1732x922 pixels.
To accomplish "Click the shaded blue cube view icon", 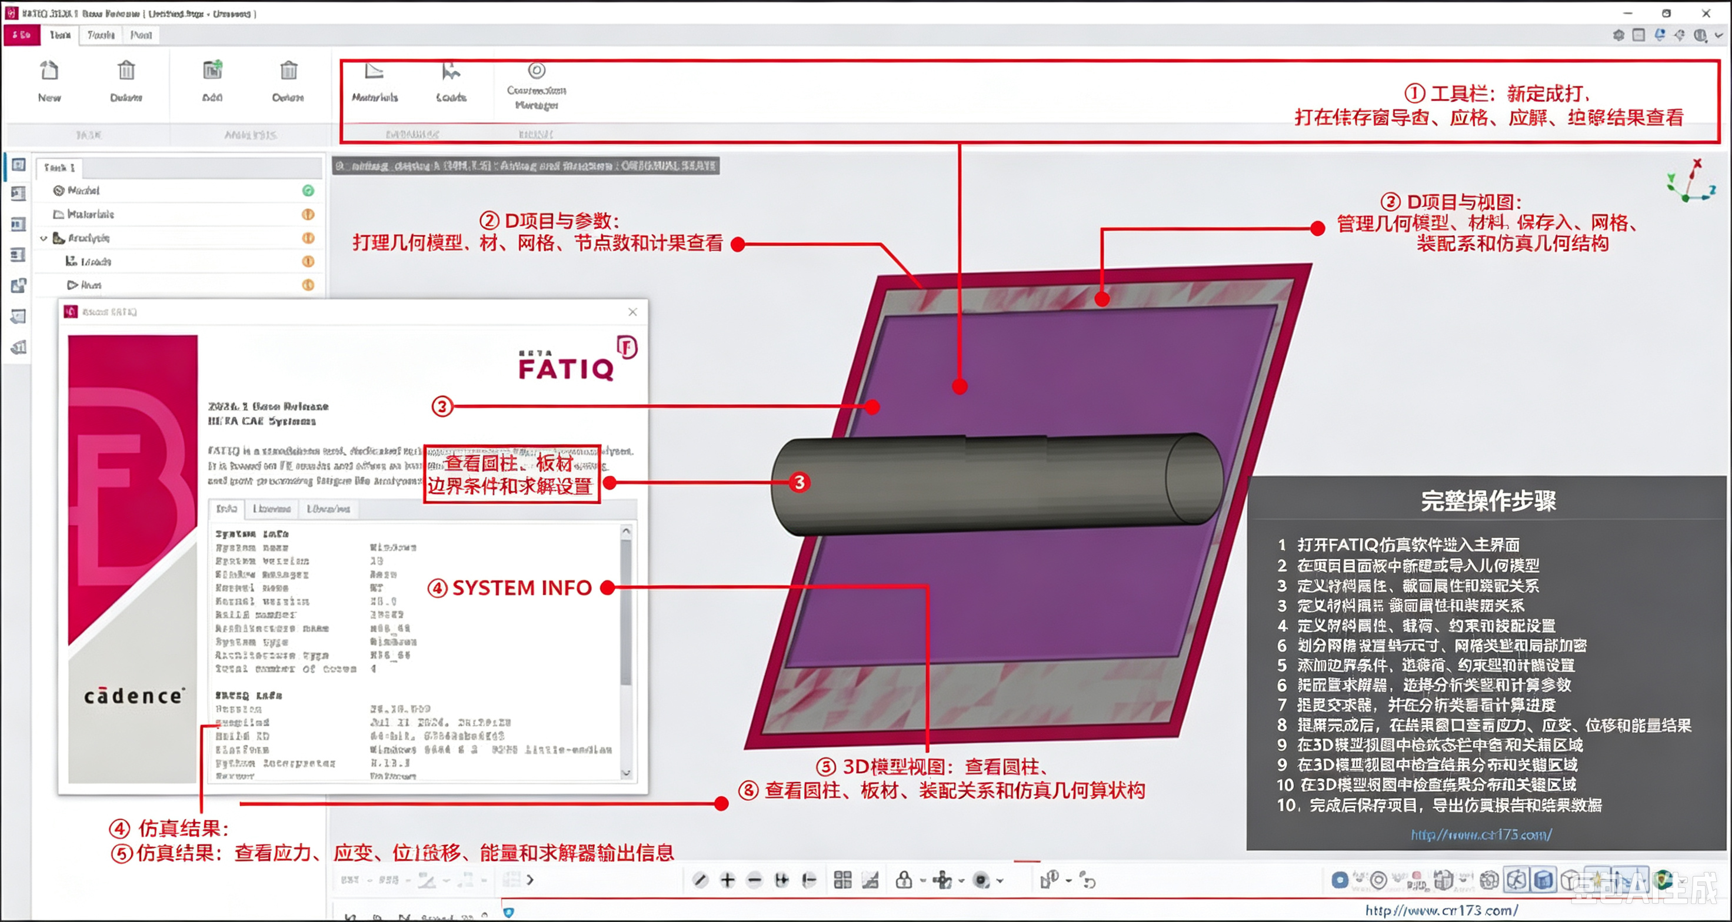I will click(1544, 880).
